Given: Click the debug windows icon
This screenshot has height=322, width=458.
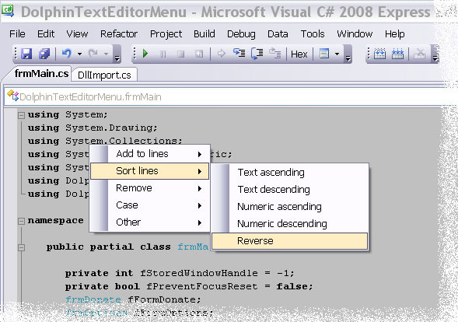Looking at the screenshot, I should (324, 54).
